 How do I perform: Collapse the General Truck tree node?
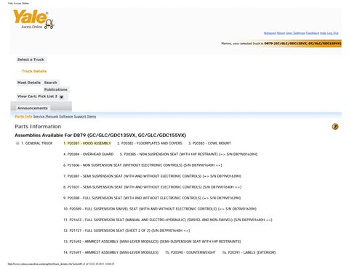point(17,144)
